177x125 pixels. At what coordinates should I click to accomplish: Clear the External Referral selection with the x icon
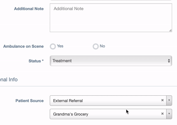point(162,100)
